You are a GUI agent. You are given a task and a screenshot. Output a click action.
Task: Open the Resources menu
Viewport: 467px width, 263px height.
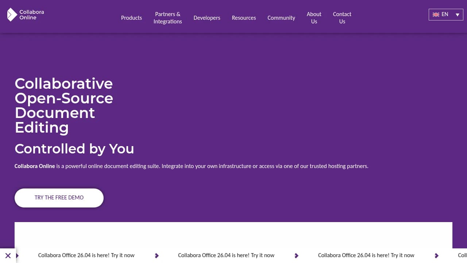coord(244,18)
